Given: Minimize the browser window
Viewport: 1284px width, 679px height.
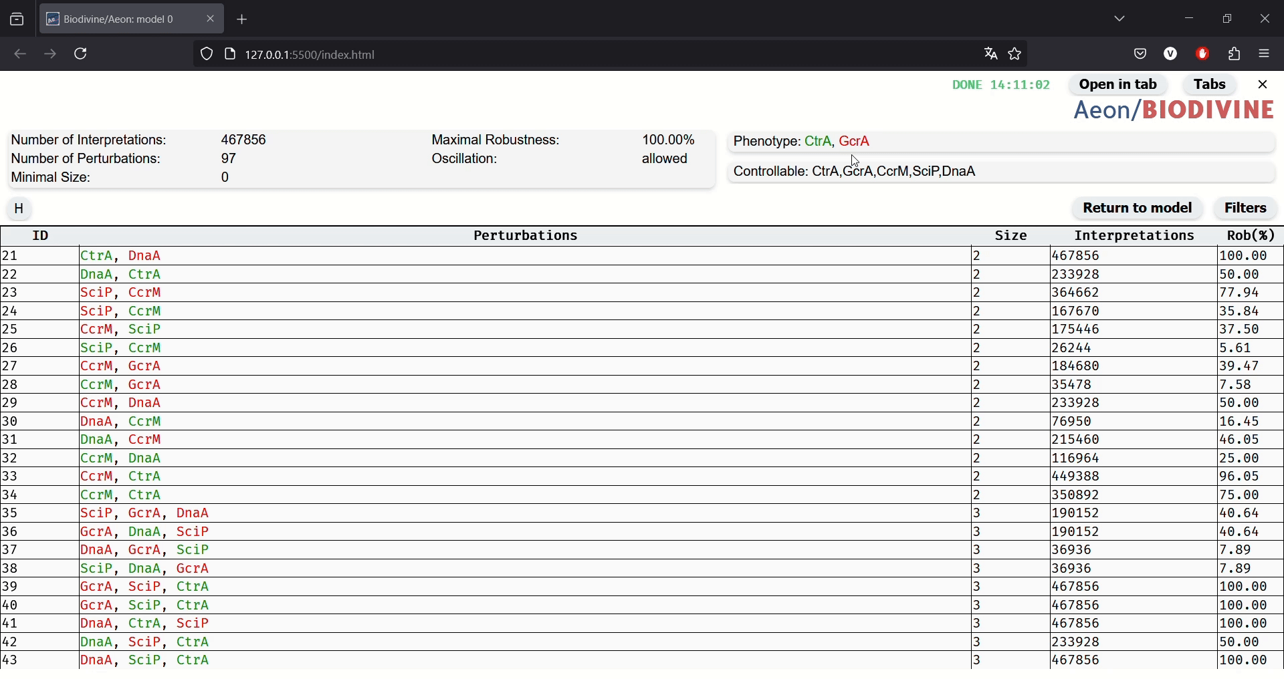Looking at the screenshot, I should pos(1189,19).
